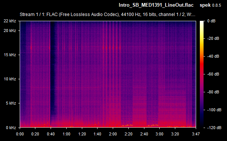Click the spek 0.8.5 version text
The image size is (227, 141).
[210, 5]
